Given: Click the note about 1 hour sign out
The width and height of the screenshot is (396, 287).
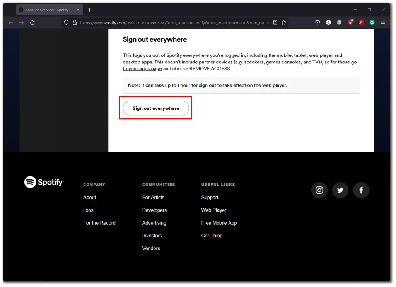Looking at the screenshot, I should (x=241, y=85).
